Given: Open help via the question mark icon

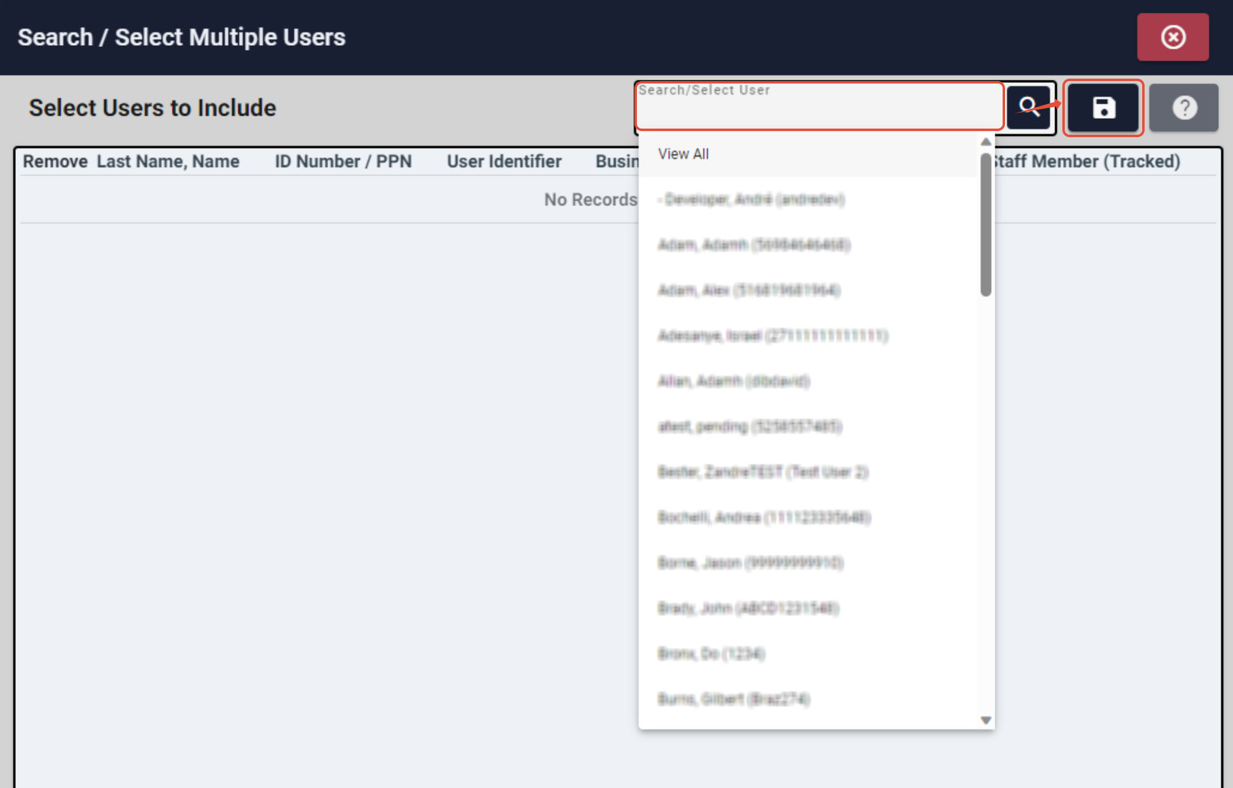Looking at the screenshot, I should [x=1184, y=108].
